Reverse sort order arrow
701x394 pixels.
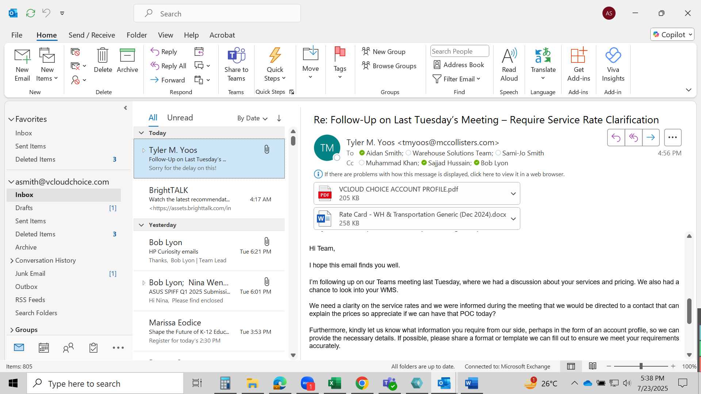click(x=279, y=118)
